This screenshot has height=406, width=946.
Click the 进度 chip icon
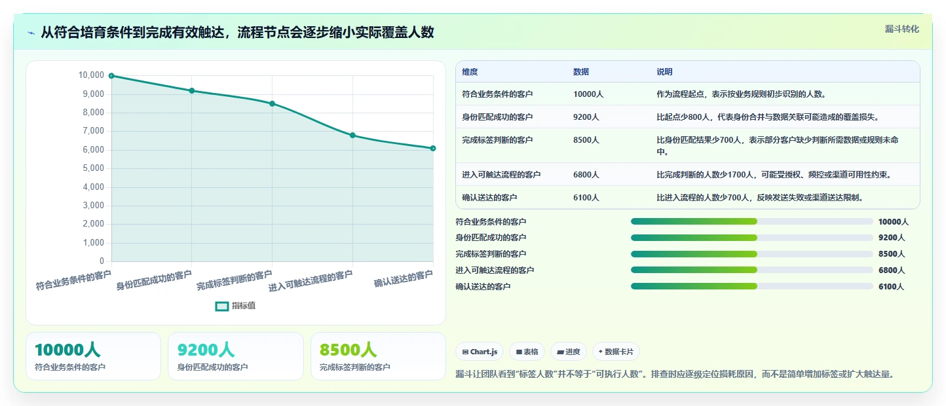point(560,352)
